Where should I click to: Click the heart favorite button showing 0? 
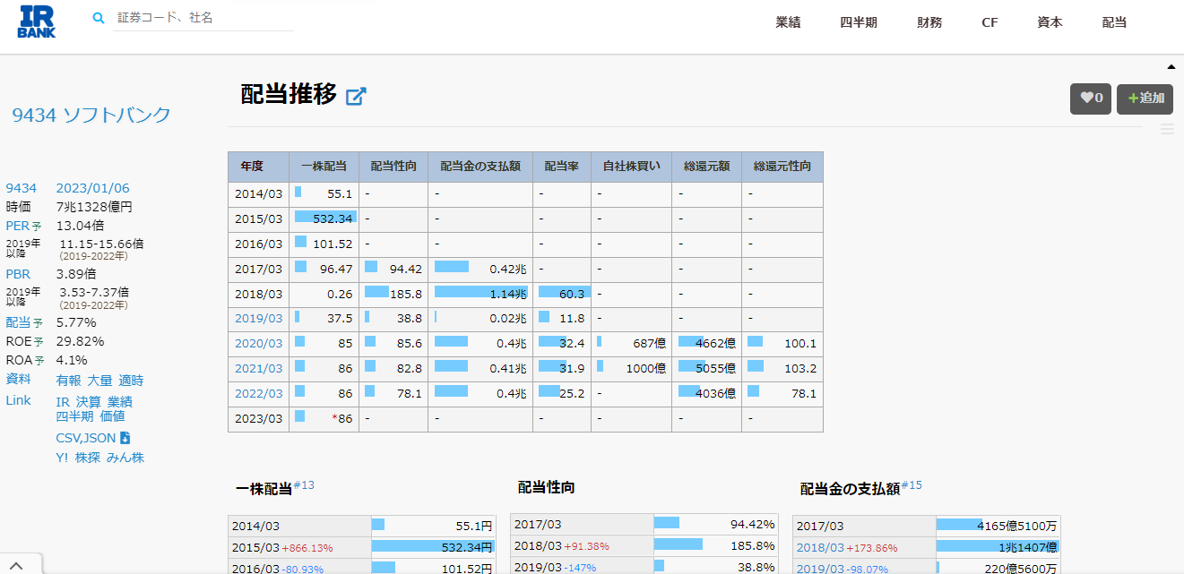(1091, 99)
